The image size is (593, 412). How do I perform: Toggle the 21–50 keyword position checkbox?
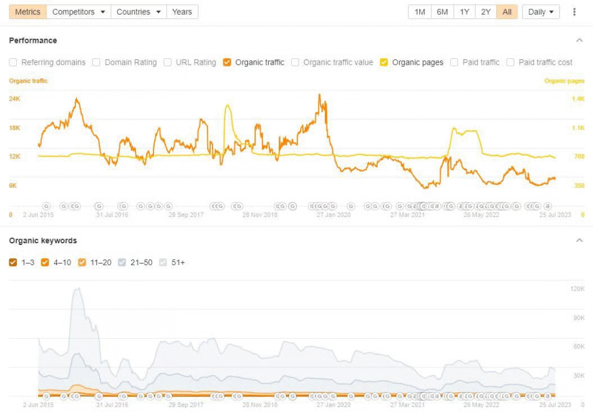pyautogui.click(x=122, y=262)
